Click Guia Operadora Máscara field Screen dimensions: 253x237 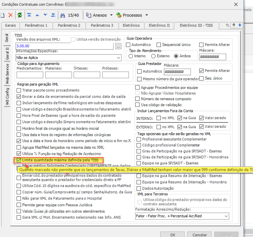pyautogui.click(x=213, y=57)
